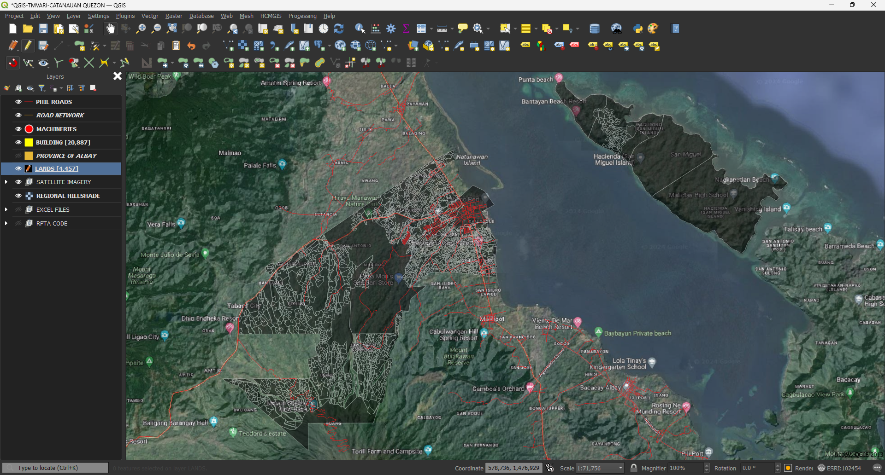Click the LANDS layer color swatch
885x475 pixels.
tap(29, 168)
